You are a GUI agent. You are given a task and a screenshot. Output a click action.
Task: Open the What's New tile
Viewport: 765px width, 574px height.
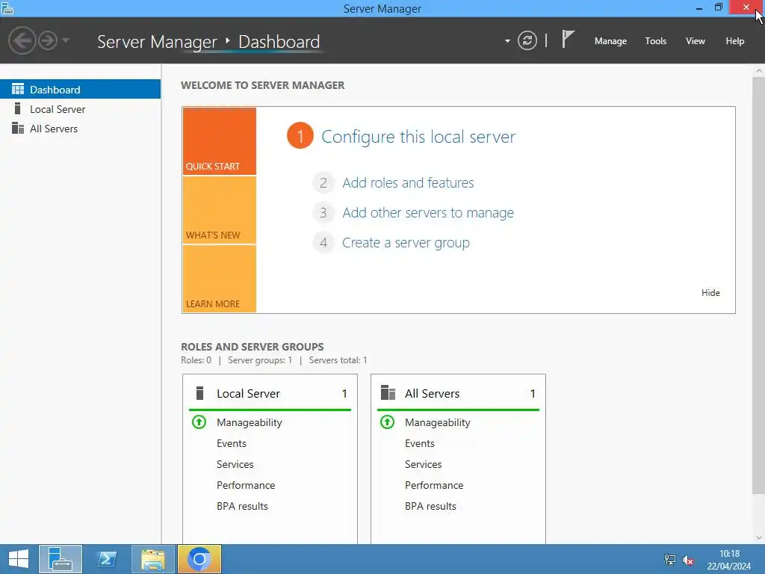click(219, 210)
